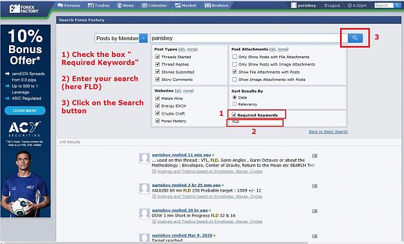Open the Forums menu
The image size is (404, 244).
coord(69,5)
